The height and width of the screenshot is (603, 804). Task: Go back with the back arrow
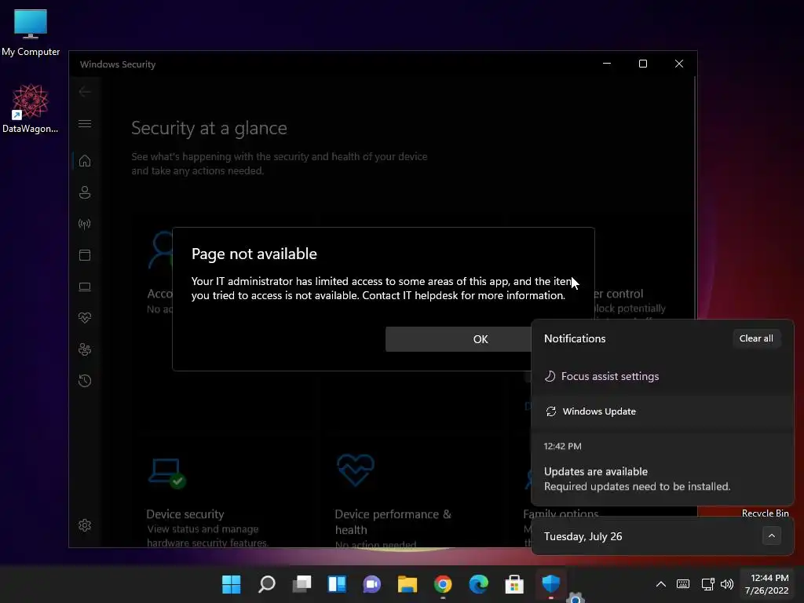point(85,92)
